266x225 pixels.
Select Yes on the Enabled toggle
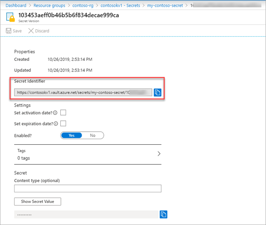click(71, 135)
